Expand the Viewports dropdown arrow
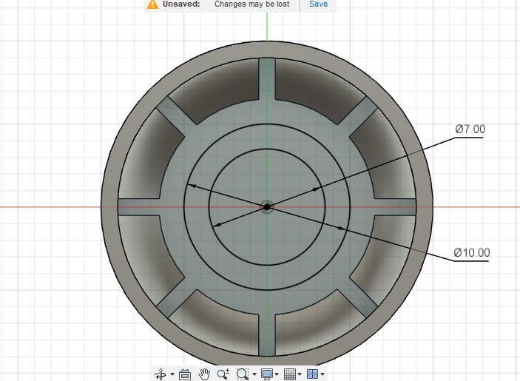 tap(323, 374)
